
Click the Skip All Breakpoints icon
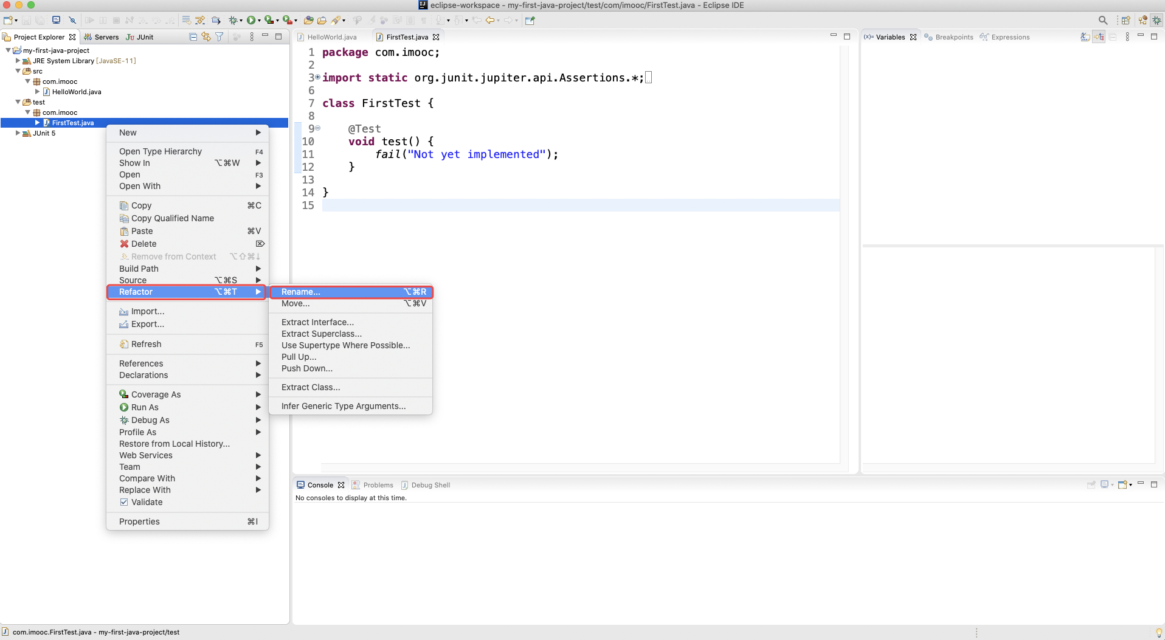(x=72, y=20)
